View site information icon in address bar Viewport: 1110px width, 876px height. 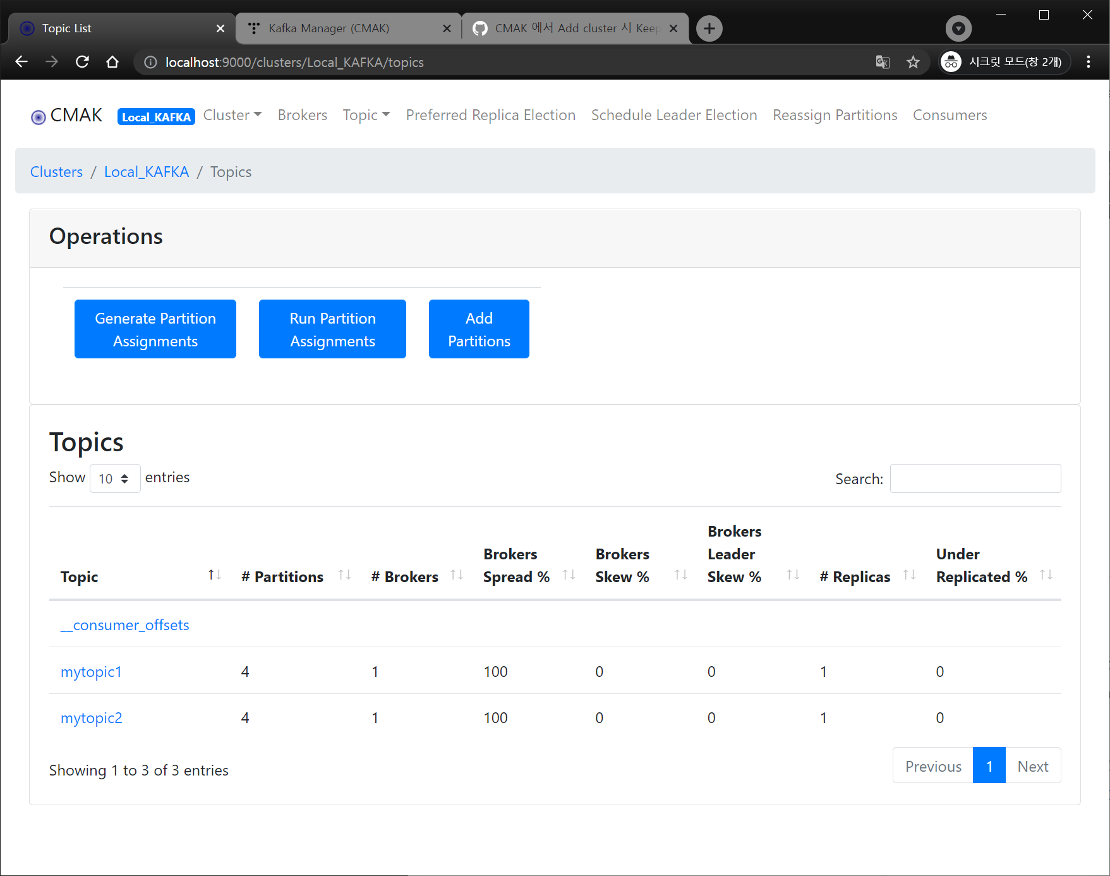click(x=150, y=62)
